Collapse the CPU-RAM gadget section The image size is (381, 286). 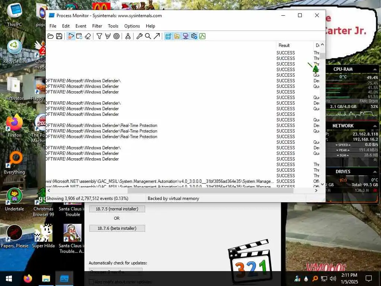375,69
